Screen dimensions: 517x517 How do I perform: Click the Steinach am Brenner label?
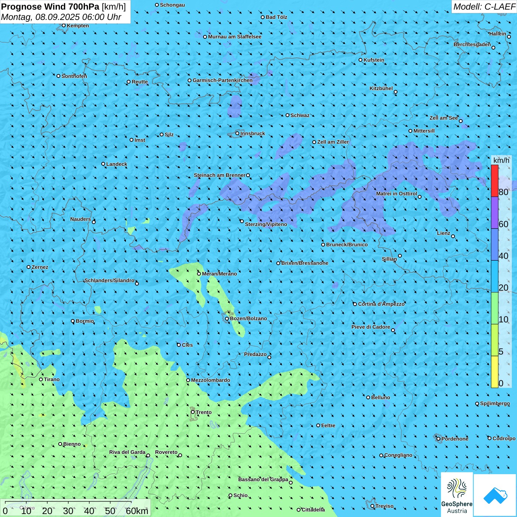click(220, 175)
